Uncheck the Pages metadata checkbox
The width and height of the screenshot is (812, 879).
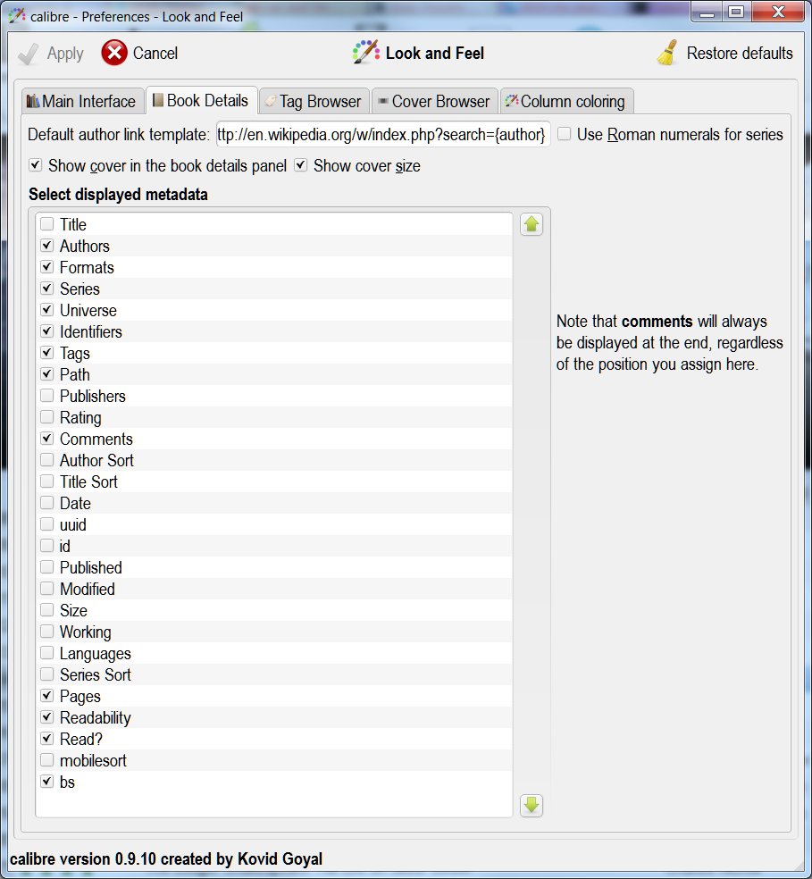click(x=47, y=696)
